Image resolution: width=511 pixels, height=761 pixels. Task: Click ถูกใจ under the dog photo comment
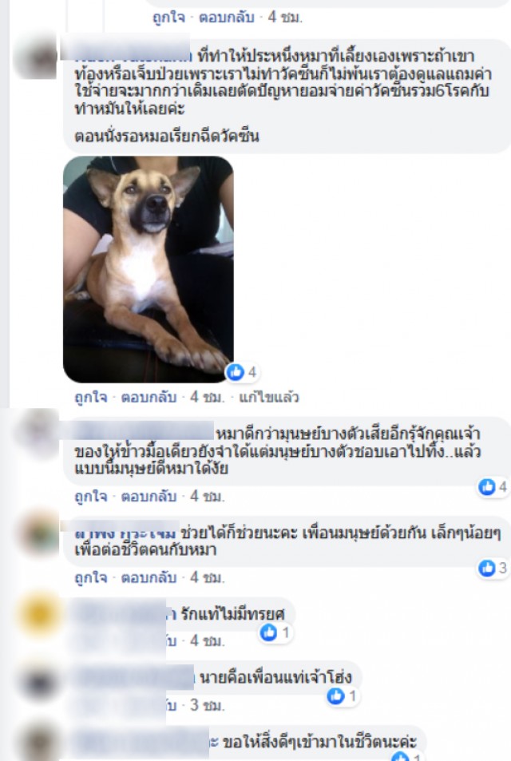91,397
